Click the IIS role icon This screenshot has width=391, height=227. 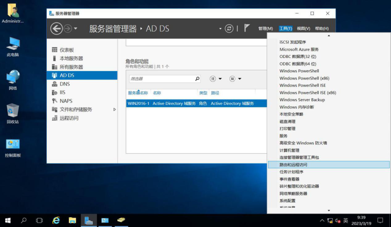click(54, 93)
